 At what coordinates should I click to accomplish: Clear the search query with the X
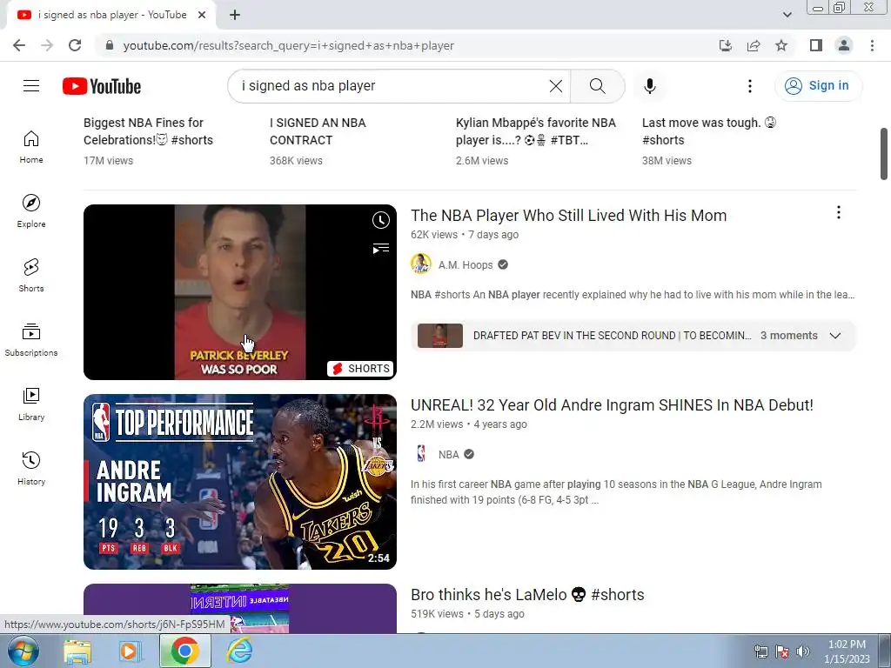[556, 86]
